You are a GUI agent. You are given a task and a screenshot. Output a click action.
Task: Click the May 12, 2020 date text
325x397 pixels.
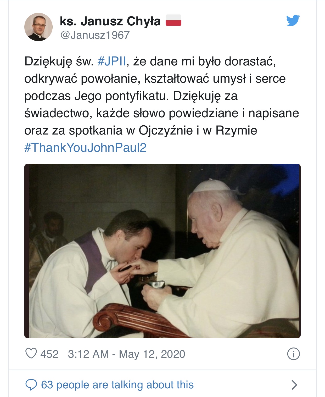coord(152,354)
